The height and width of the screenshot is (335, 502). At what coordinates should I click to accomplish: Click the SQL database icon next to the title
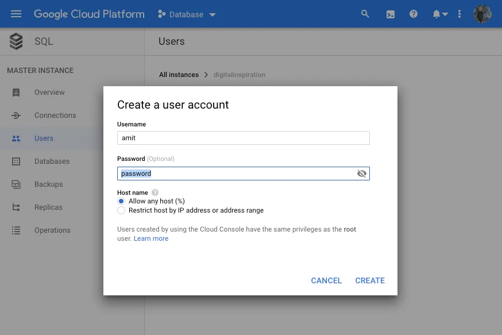click(x=15, y=41)
